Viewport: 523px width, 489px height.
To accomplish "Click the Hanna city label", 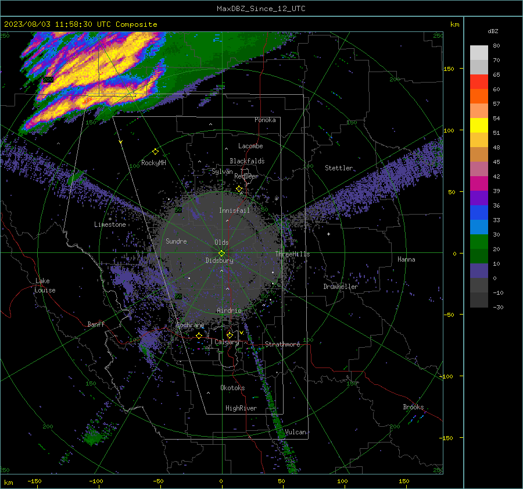I will [406, 259].
